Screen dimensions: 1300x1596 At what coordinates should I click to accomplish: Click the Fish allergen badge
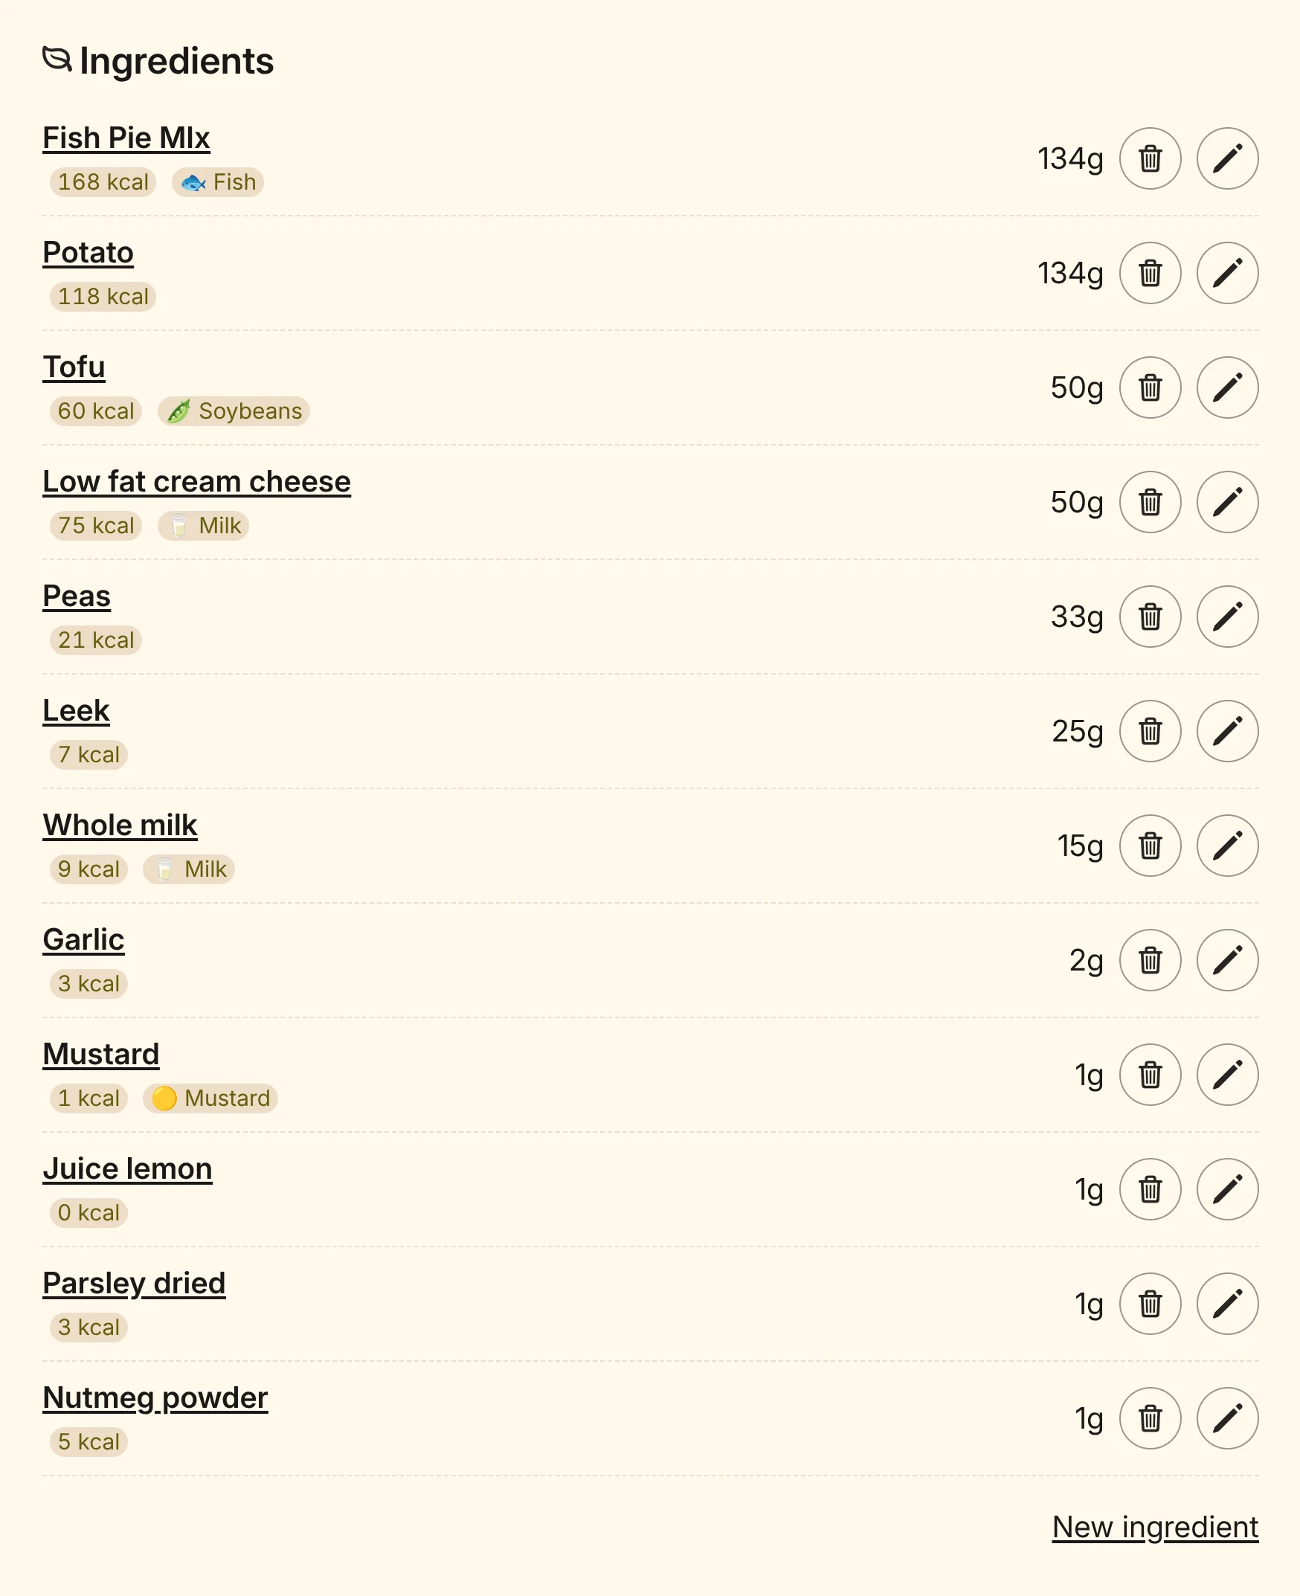(x=218, y=183)
